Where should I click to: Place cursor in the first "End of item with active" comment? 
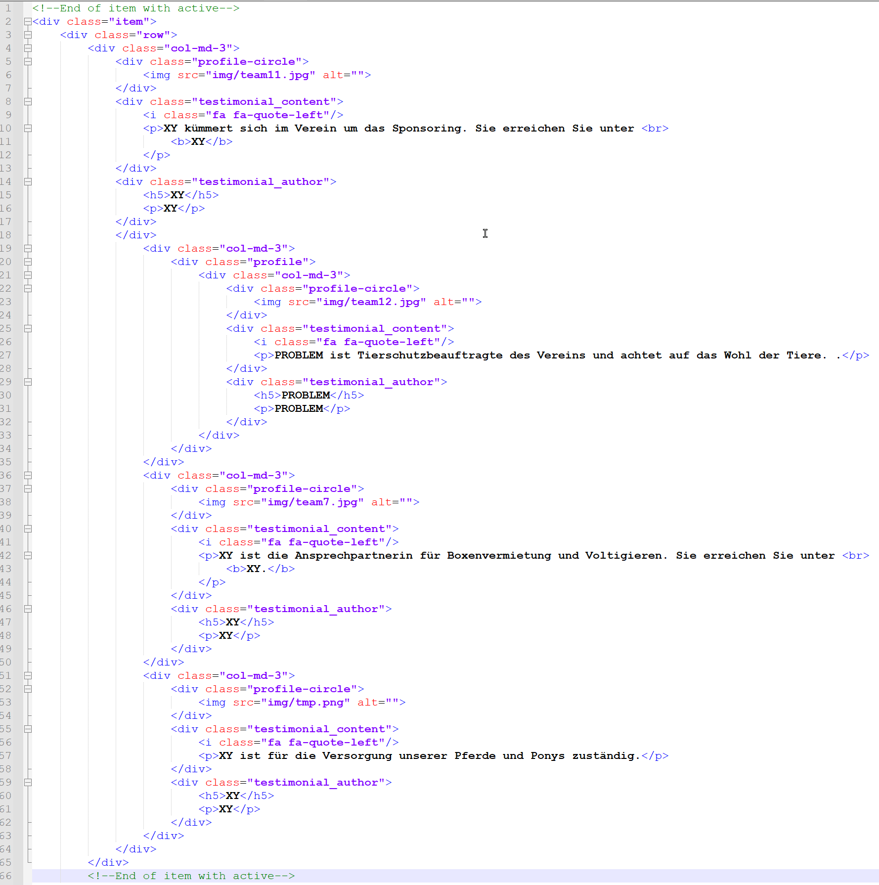click(x=136, y=8)
